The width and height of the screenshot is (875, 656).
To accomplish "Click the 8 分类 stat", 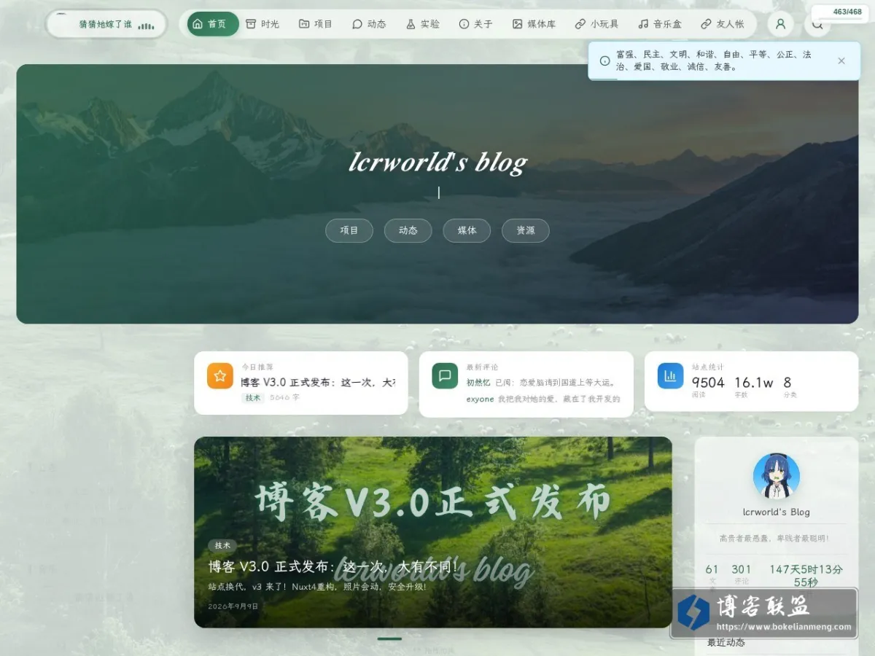I will 789,386.
